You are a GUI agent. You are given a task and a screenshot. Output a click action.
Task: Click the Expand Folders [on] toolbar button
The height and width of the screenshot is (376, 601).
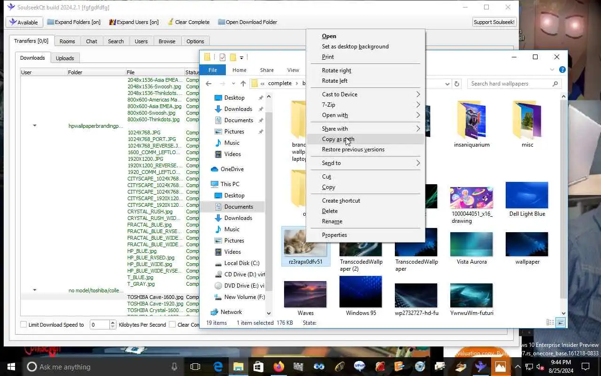coord(74,22)
